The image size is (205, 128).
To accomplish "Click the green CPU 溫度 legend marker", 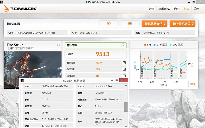I will (x=171, y=45).
